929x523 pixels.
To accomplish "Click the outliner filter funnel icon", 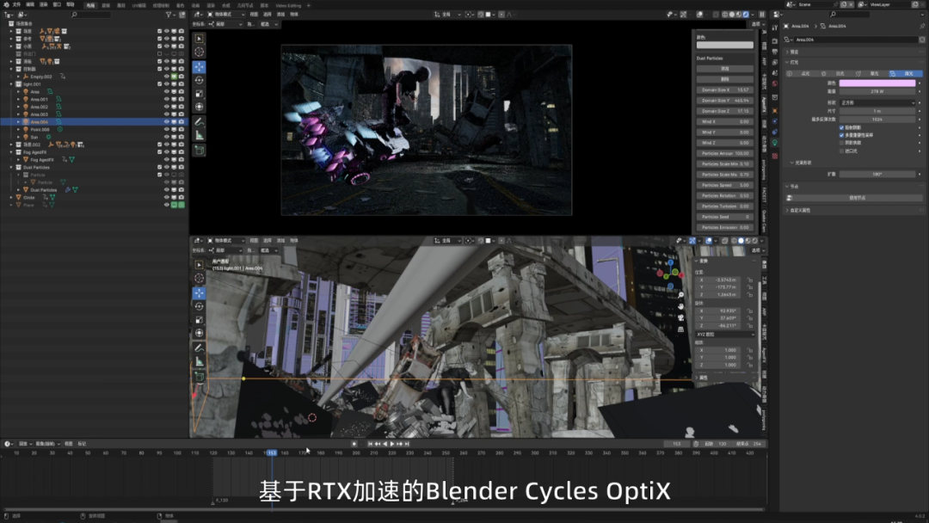I will coord(169,15).
